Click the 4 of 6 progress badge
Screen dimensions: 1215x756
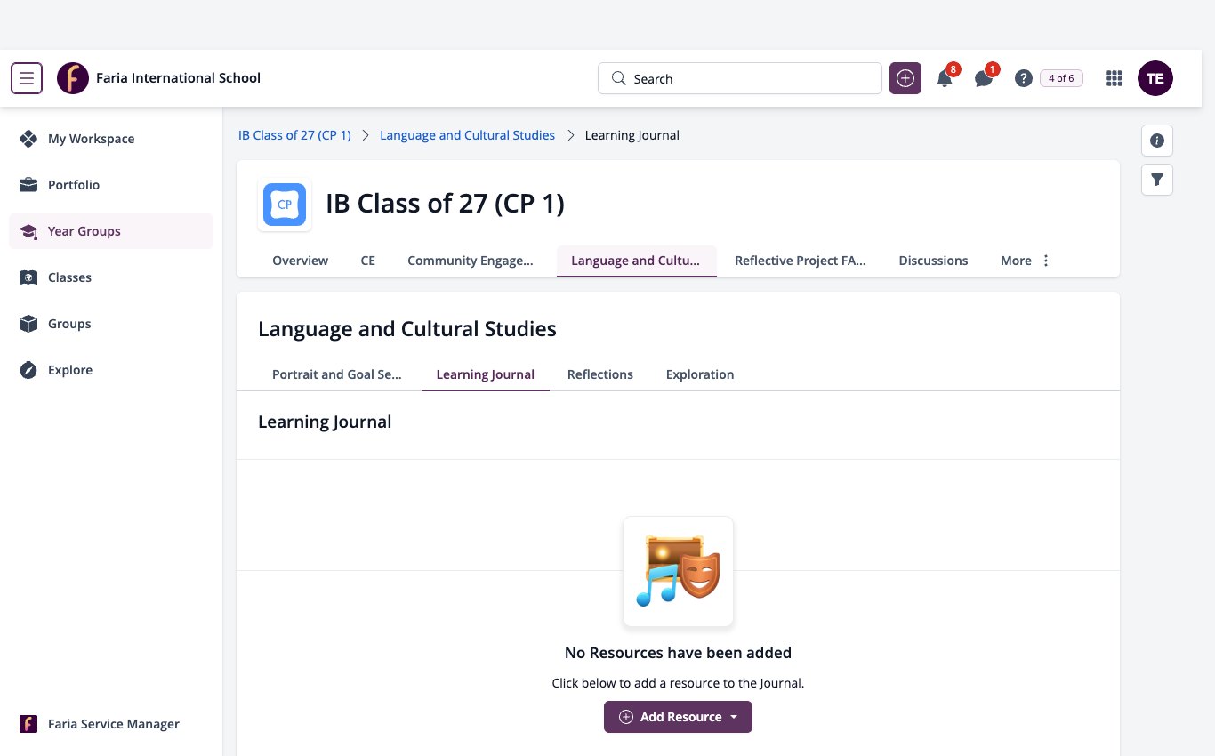pos(1061,78)
